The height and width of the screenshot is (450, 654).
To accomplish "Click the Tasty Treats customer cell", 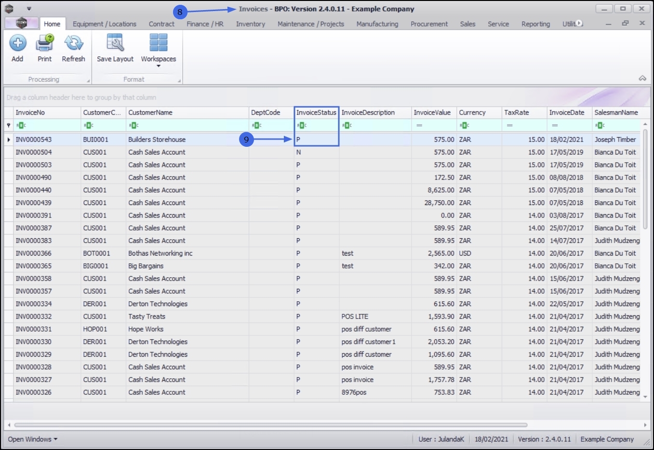I will click(187, 317).
